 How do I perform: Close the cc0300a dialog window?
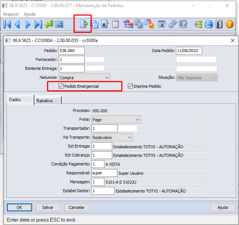pyautogui.click(x=233, y=41)
